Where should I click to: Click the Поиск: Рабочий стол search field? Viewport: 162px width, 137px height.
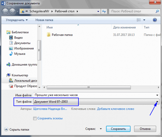(x=133, y=12)
